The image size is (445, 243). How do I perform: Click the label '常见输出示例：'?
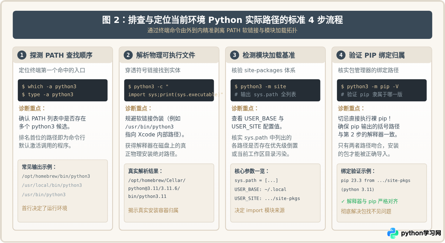click(39, 167)
